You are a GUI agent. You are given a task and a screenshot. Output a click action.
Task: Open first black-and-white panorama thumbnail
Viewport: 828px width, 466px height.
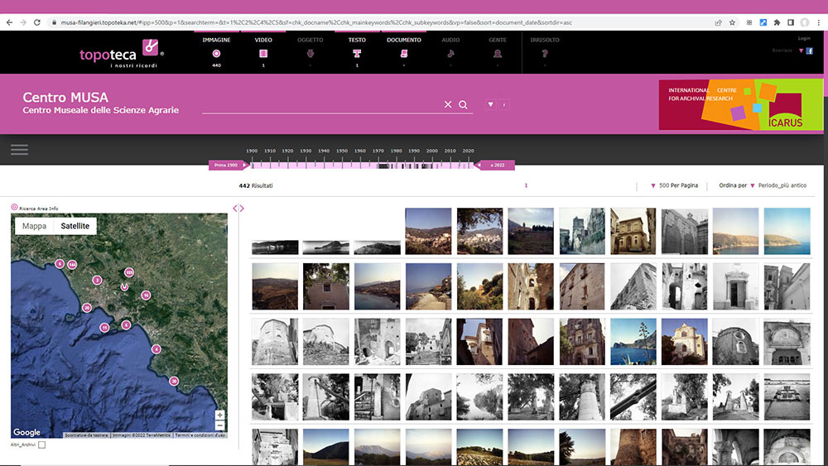(275, 247)
